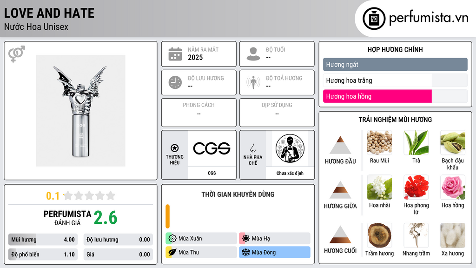This screenshot has width=476, height=268.
Task: Open the Xạ hương note image
Action: tap(453, 235)
